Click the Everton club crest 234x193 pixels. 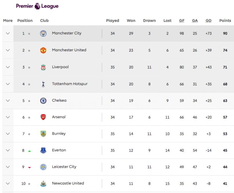click(43, 150)
